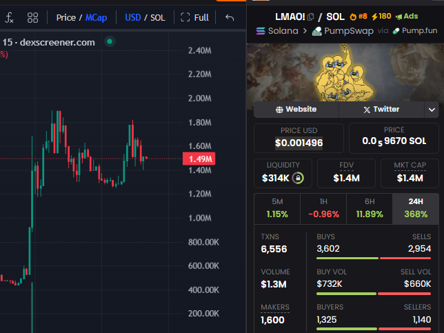The width and height of the screenshot is (444, 333).
Task: Click the Full screen button label
Action: pos(201,17)
